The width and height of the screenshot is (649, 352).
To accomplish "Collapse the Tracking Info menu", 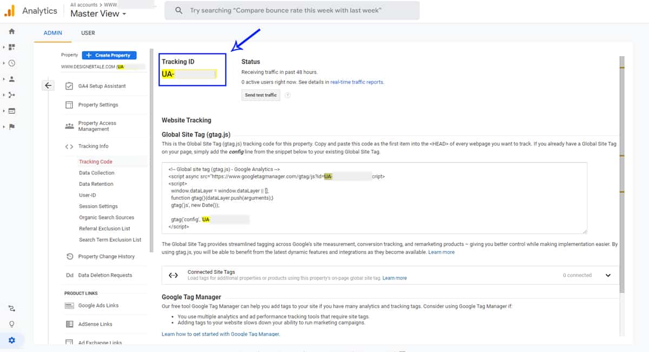I will tap(92, 146).
